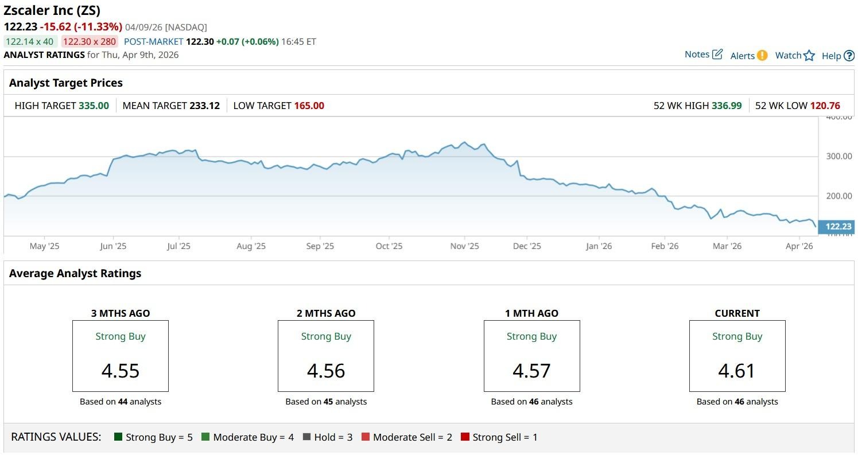858x455 pixels.
Task: Click the Watch link text
Action: coord(788,56)
